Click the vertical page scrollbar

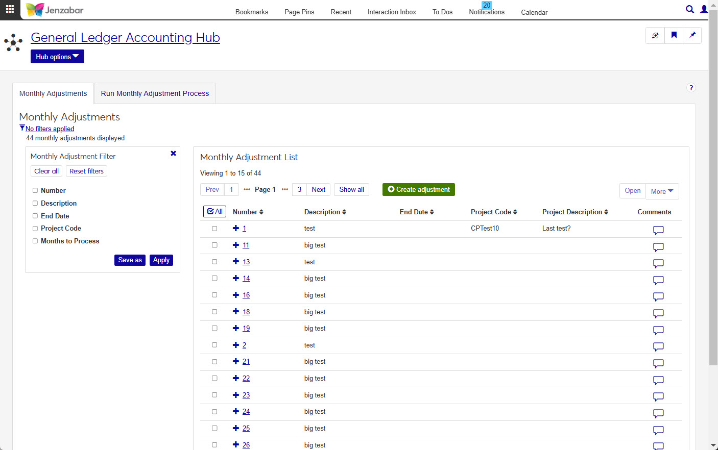(713, 204)
